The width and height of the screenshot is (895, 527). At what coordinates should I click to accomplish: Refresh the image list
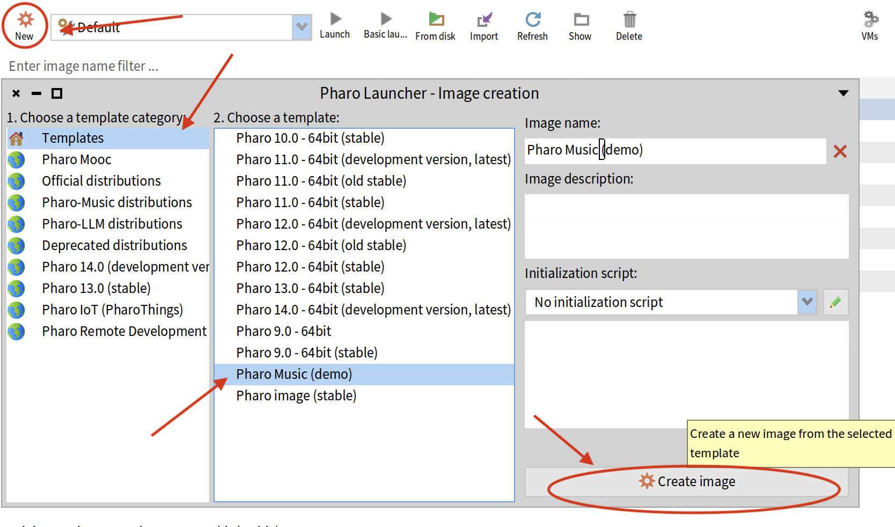(x=532, y=26)
